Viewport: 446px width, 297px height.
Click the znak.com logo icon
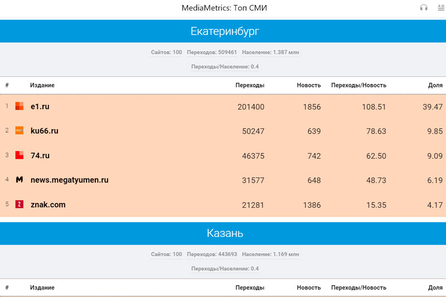[20, 204]
